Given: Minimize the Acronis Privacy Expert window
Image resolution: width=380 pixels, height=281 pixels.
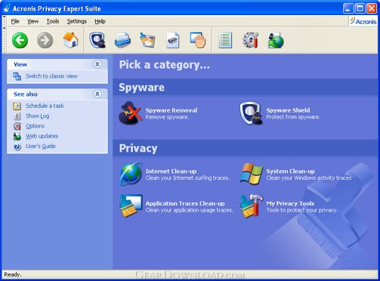Looking at the screenshot, I should click(x=348, y=8).
